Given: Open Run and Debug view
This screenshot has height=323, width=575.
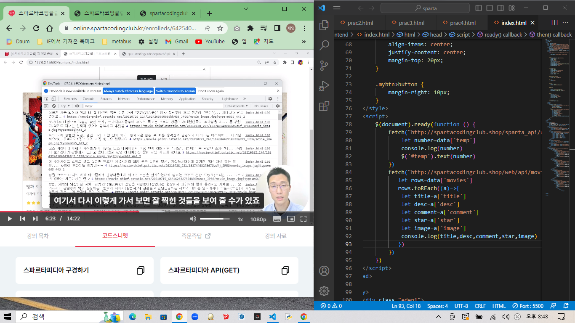Looking at the screenshot, I should point(324,86).
